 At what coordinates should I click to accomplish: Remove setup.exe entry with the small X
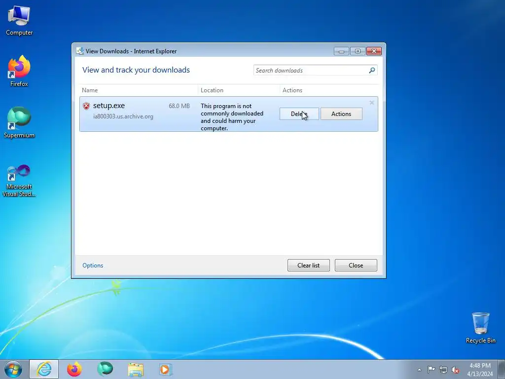372,103
